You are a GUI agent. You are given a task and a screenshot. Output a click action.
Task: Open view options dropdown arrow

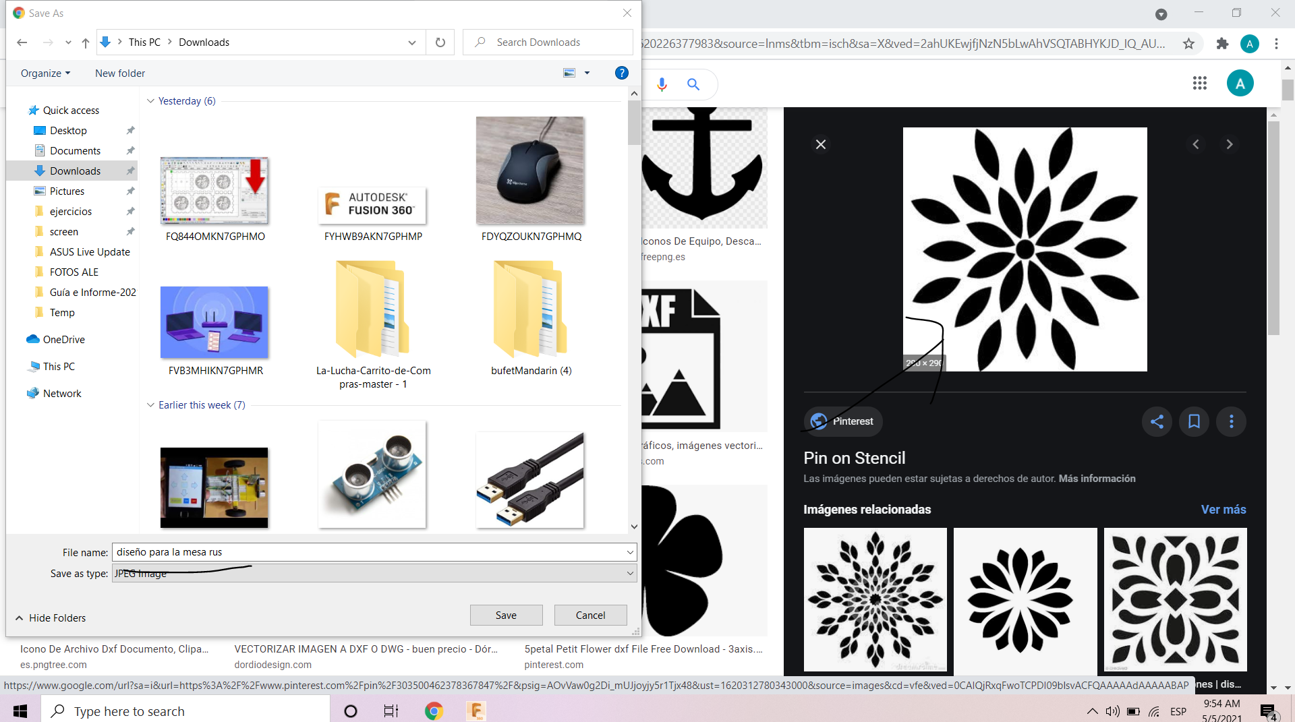pos(587,73)
